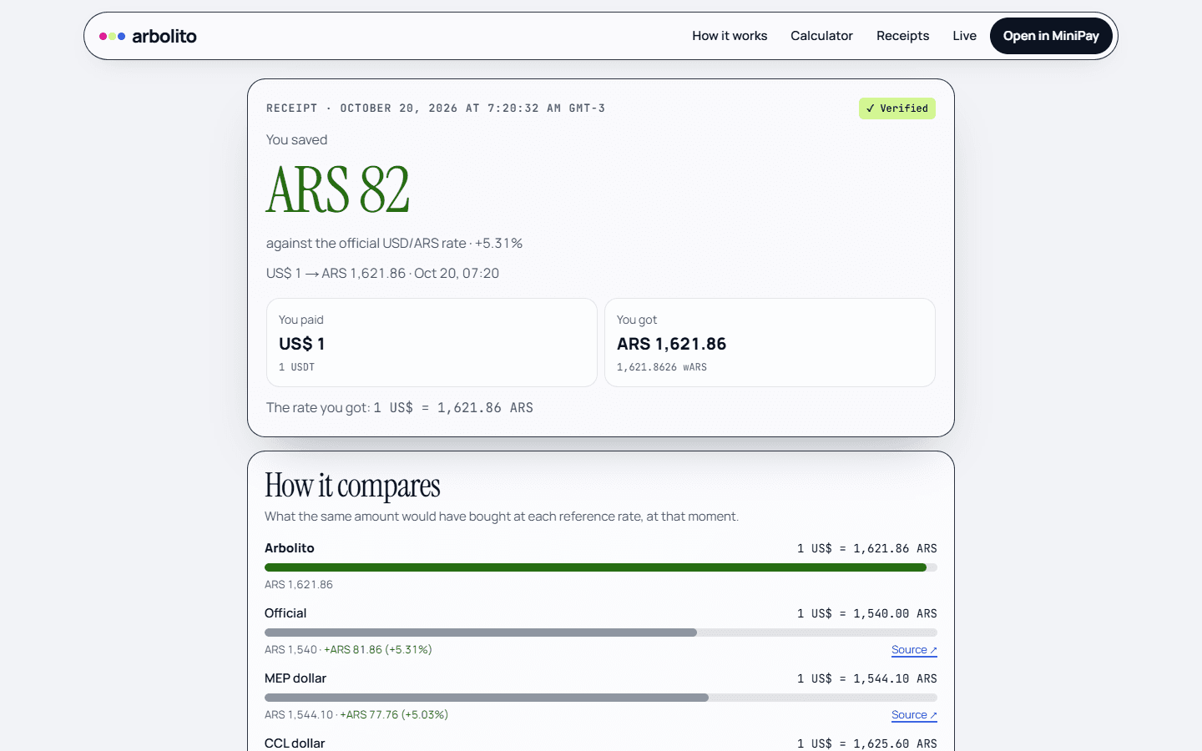Select the Live nav item
This screenshot has width=1202, height=751.
964,36
